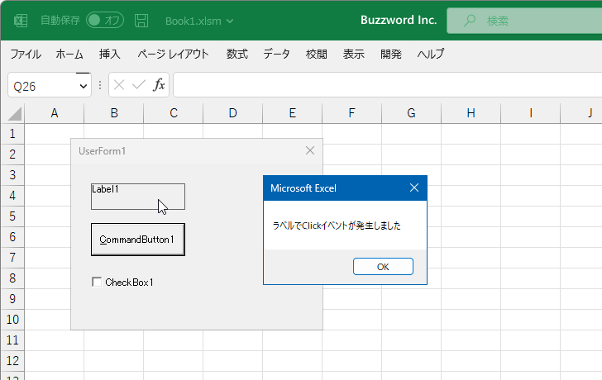
Task: Open the ヘルプ ribbon tab
Action: click(430, 54)
